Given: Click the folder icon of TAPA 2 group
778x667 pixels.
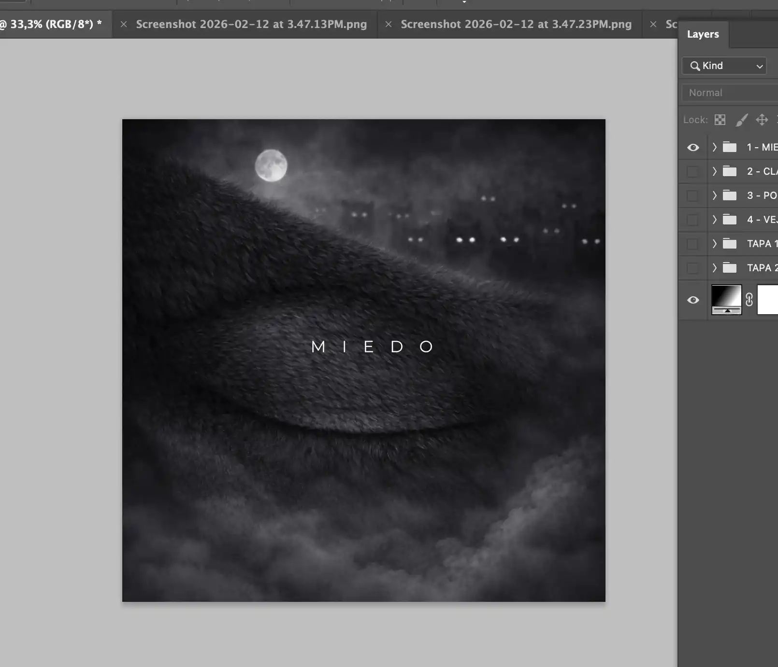Looking at the screenshot, I should click(730, 268).
